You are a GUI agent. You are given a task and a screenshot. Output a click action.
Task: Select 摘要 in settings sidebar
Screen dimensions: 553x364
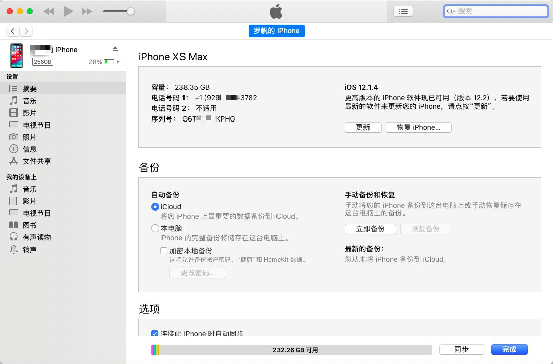(x=63, y=89)
